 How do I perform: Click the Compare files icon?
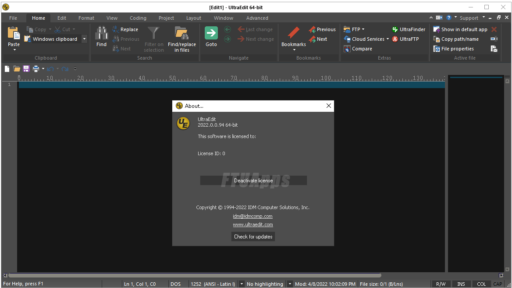(x=347, y=49)
